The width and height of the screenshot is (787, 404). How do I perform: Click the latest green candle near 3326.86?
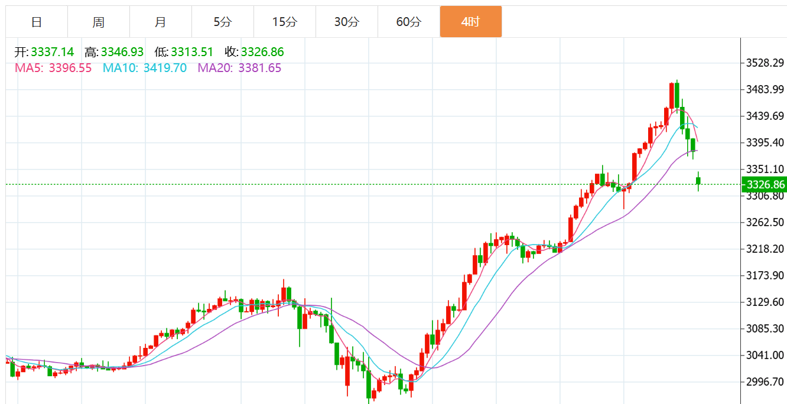(698, 181)
